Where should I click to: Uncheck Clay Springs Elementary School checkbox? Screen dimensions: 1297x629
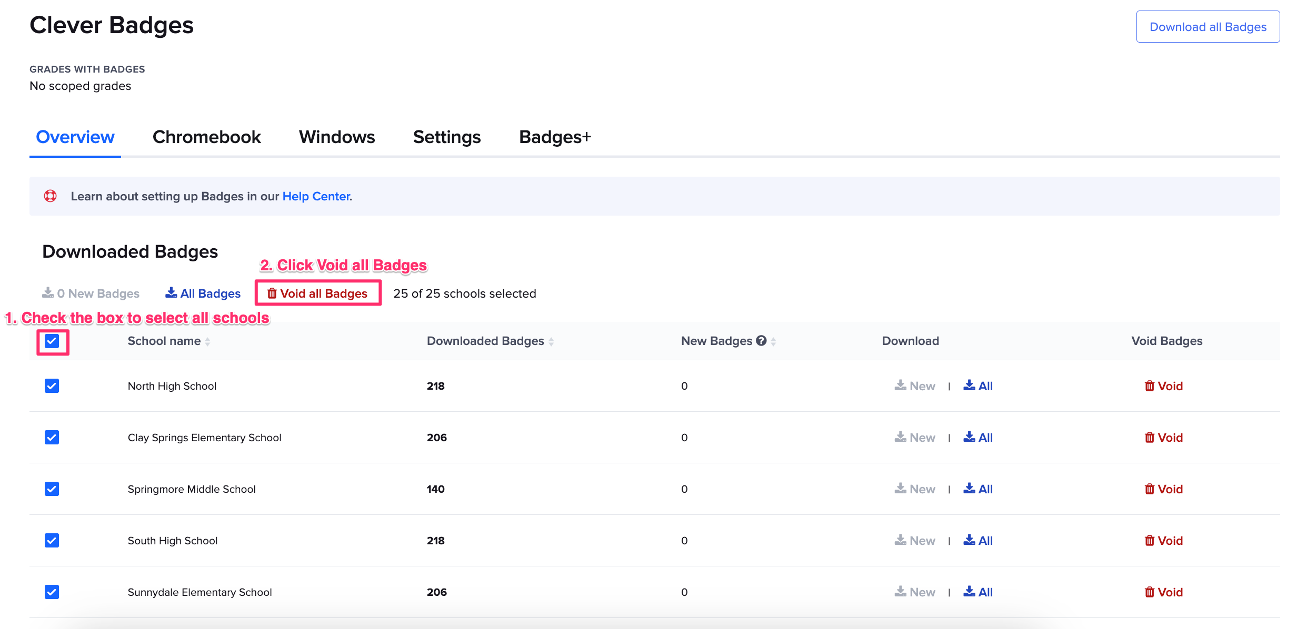click(52, 438)
